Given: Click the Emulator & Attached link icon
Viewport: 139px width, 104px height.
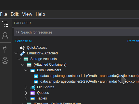Looking at the screenshot, I should pyautogui.click(x=22, y=54).
